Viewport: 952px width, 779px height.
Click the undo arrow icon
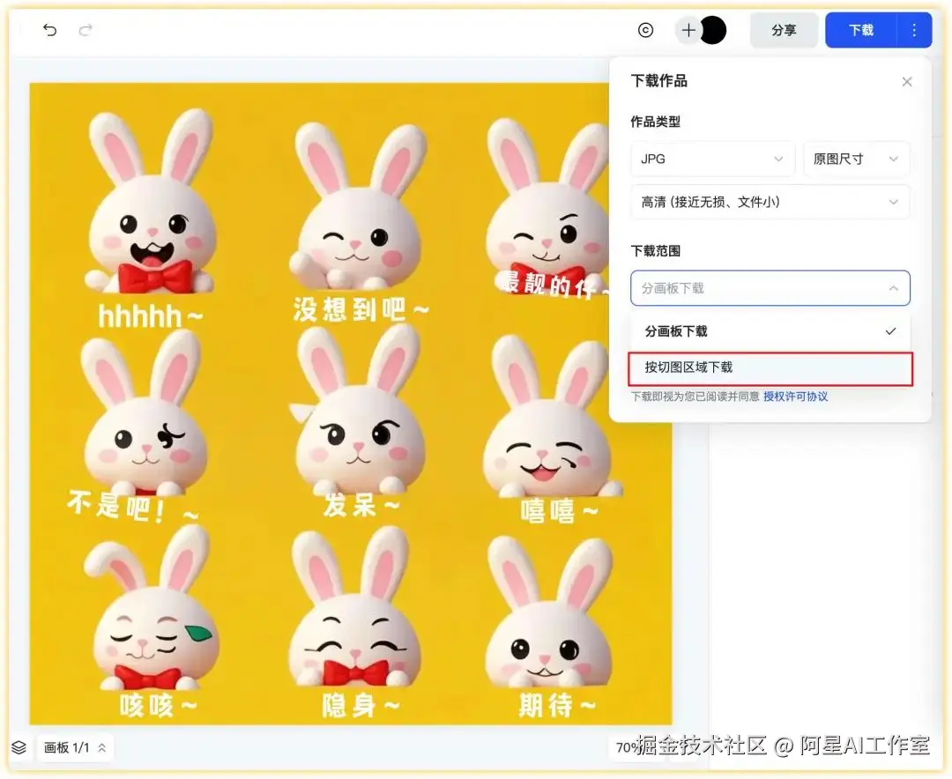tap(50, 29)
